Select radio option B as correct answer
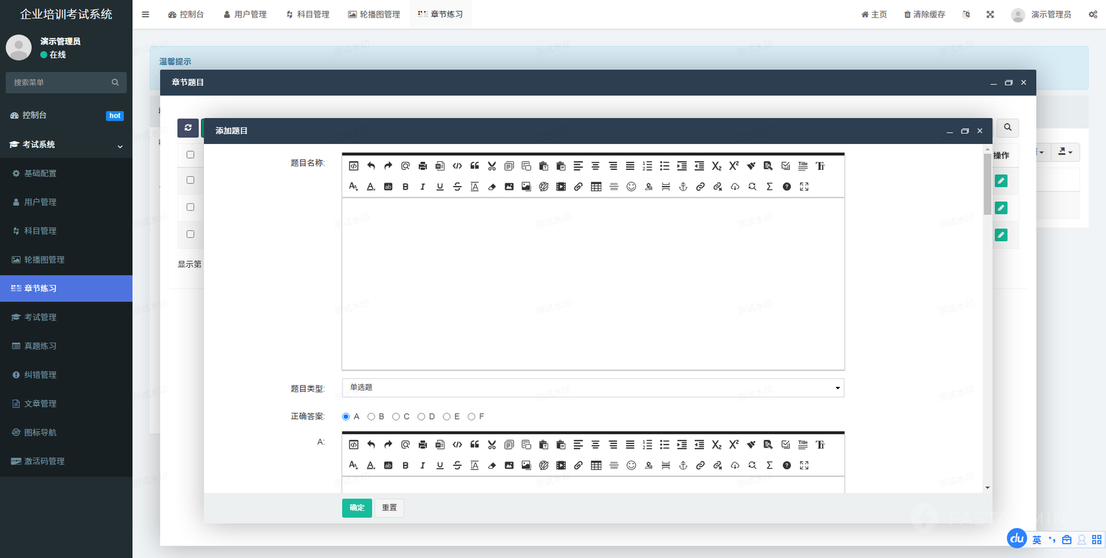This screenshot has height=558, width=1106. coord(372,417)
